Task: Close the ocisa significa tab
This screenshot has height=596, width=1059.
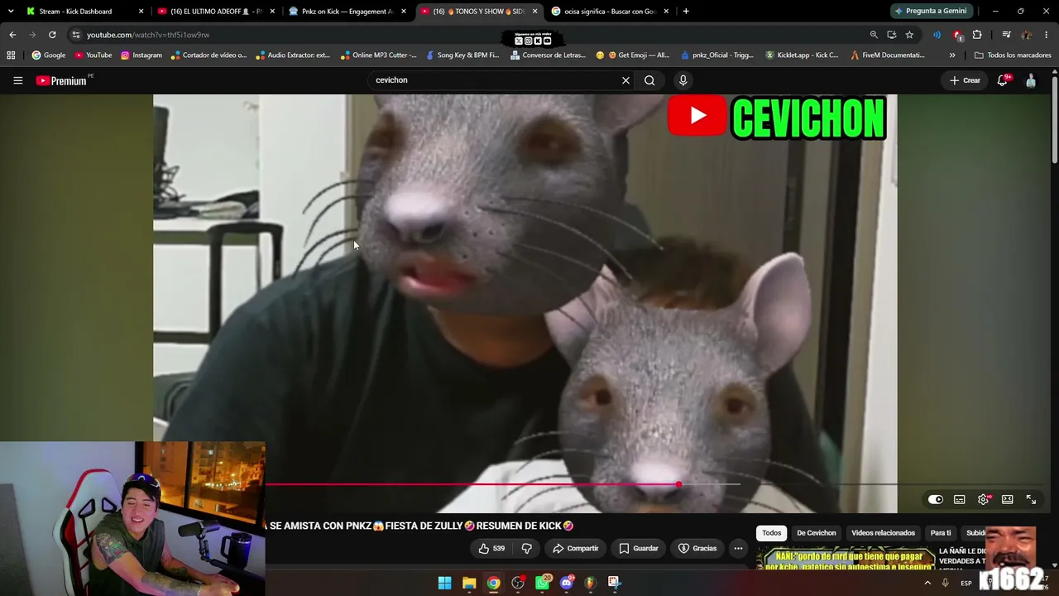Action: 666,12
